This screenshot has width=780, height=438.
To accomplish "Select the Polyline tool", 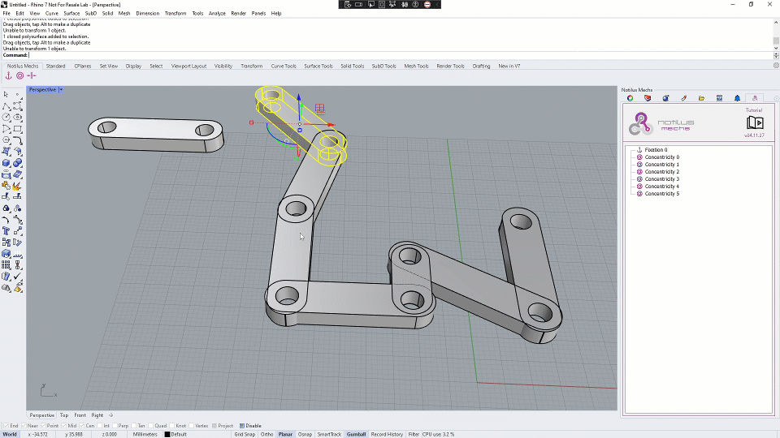I will pos(6,106).
